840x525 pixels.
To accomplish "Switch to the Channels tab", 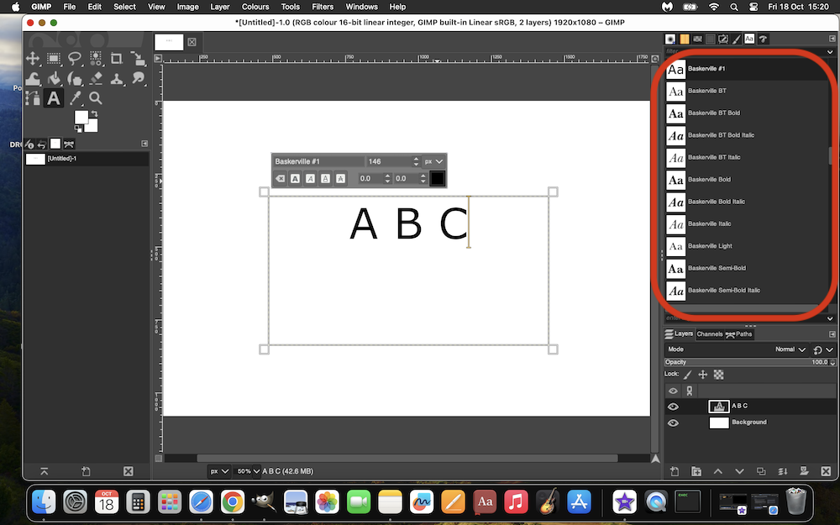I will coord(710,334).
